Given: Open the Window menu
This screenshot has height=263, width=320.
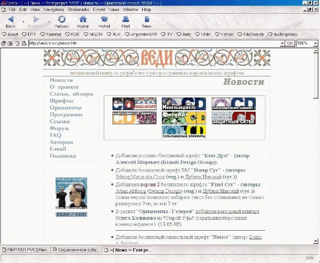Looking at the screenshot, I should 131,9.
